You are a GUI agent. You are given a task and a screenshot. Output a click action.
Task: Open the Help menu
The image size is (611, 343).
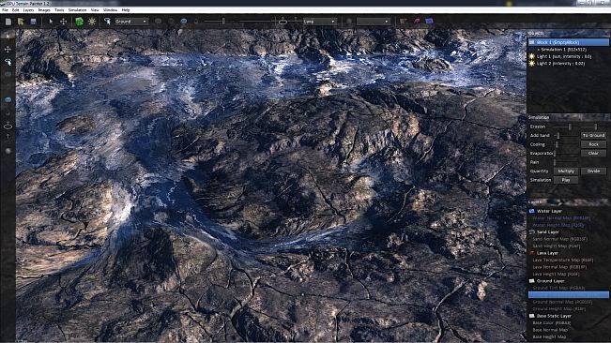pyautogui.click(x=126, y=10)
